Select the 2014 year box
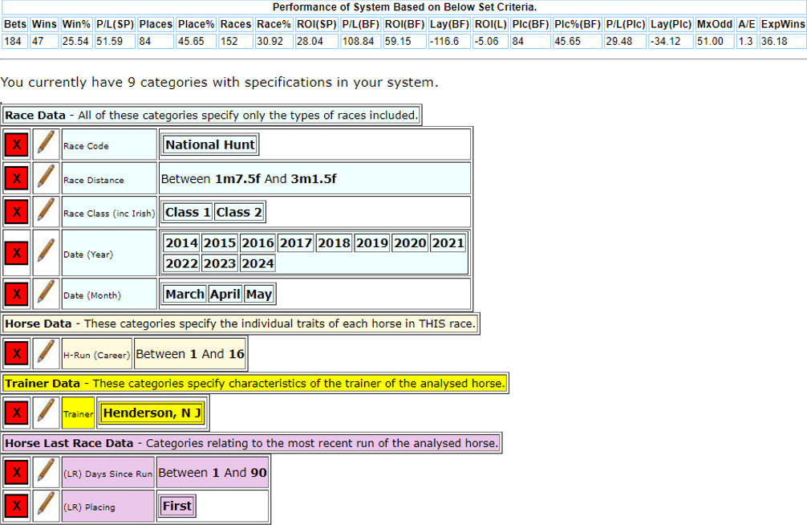 (181, 243)
